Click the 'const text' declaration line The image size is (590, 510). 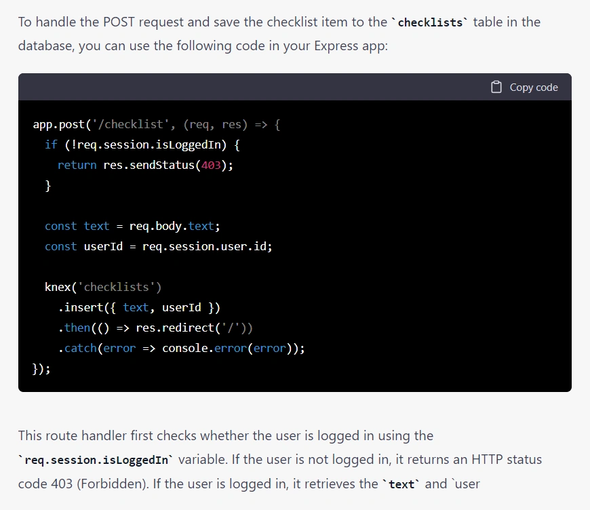click(132, 227)
